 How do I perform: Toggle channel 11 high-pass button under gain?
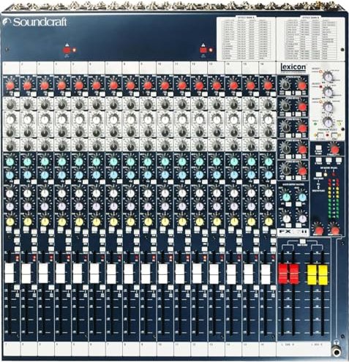coord(188,94)
